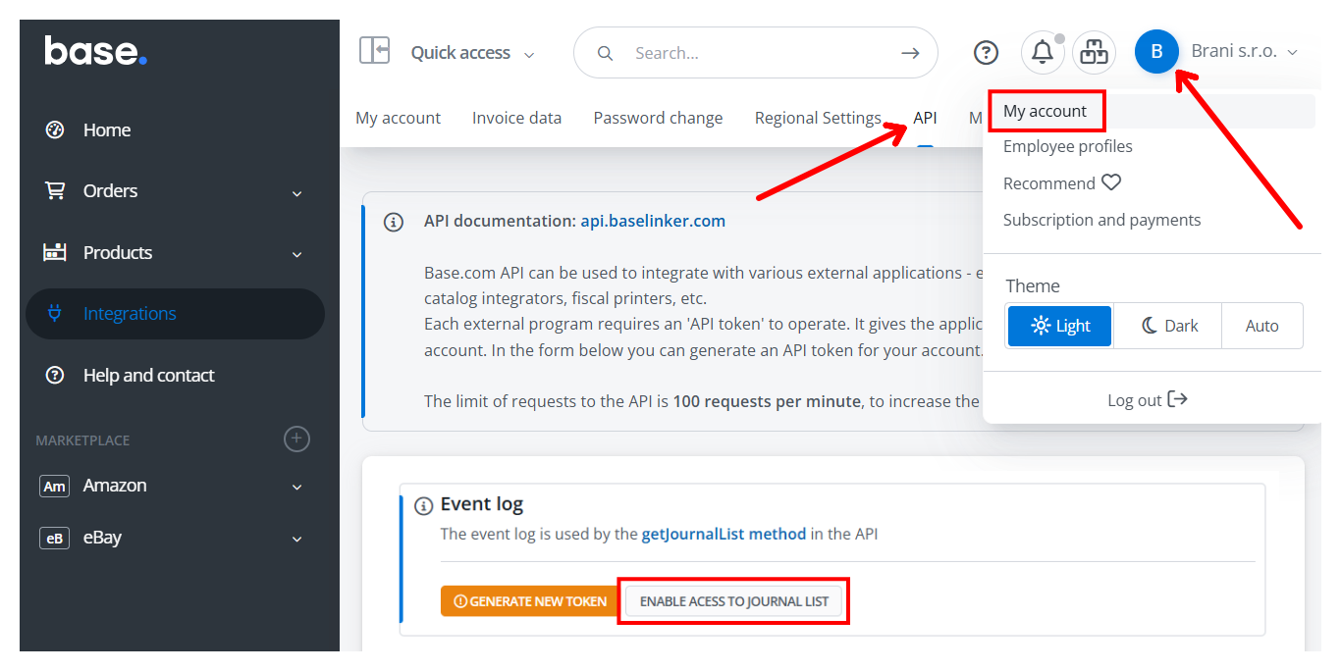Click the base. logo
1341x671 pixels.
tap(95, 50)
